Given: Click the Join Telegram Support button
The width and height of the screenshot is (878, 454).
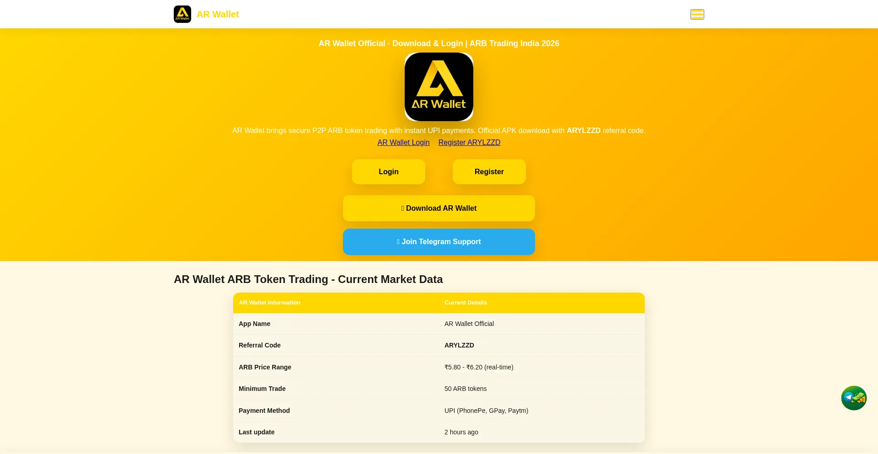Looking at the screenshot, I should pyautogui.click(x=439, y=241).
